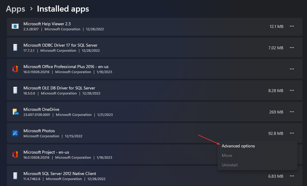
Task: Select the Microsoft Help Viewer 2.3 app name
Action: point(47,24)
